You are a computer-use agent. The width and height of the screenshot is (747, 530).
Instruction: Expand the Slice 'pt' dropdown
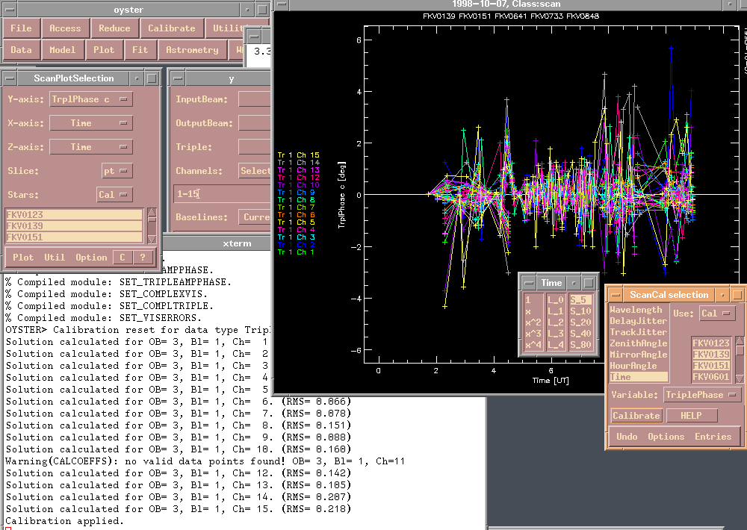[x=117, y=171]
